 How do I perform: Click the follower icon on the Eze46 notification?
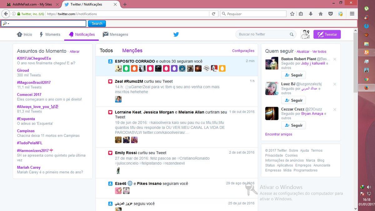110,184
